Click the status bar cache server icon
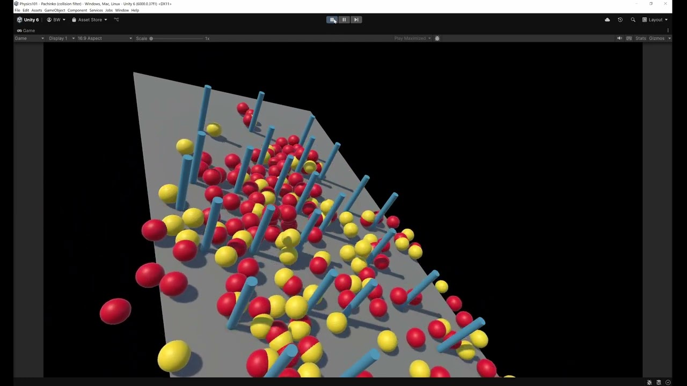Viewport: 687px width, 386px height. [x=659, y=382]
